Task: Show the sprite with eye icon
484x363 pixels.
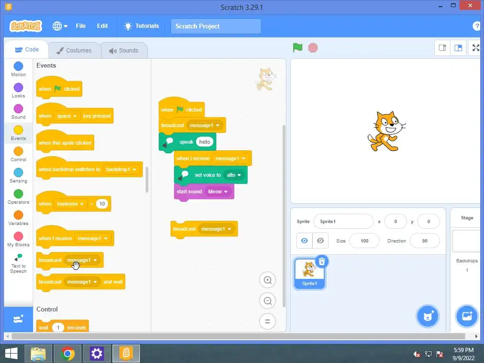Action: click(304, 241)
